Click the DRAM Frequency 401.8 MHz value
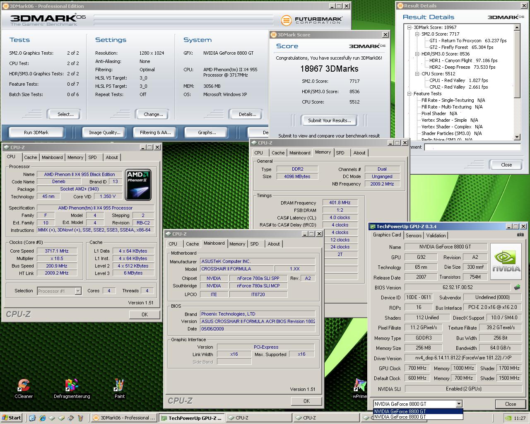 pyautogui.click(x=340, y=202)
